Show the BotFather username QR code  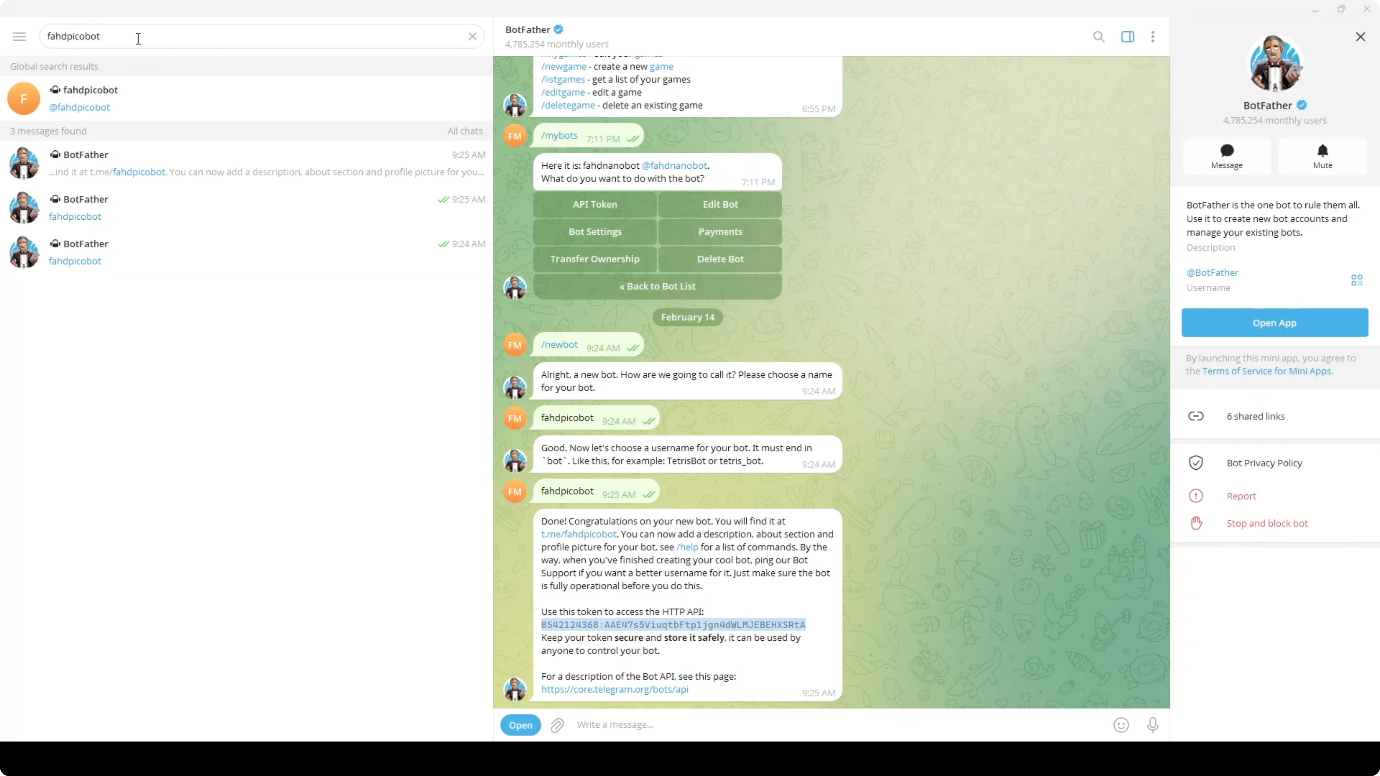1356,280
